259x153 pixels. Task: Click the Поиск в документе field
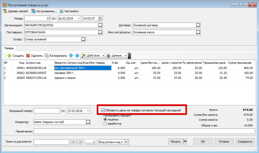click(x=51, y=142)
